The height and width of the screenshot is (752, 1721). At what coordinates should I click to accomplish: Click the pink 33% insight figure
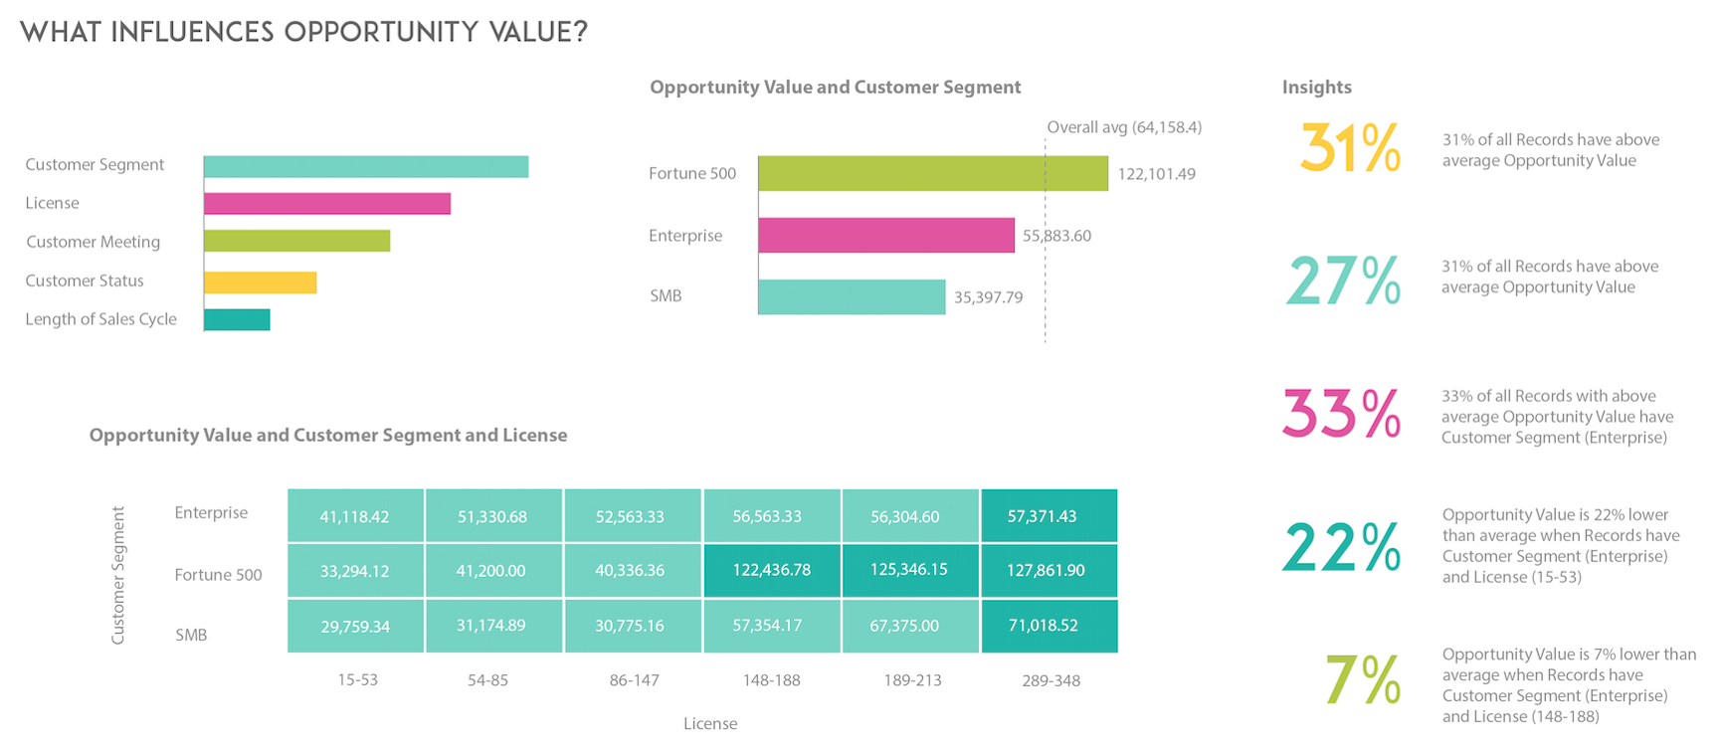pyautogui.click(x=1341, y=414)
